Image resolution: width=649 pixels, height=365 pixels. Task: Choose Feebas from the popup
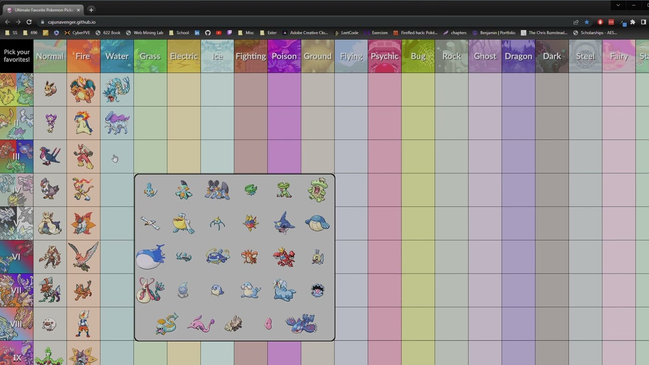317,257
